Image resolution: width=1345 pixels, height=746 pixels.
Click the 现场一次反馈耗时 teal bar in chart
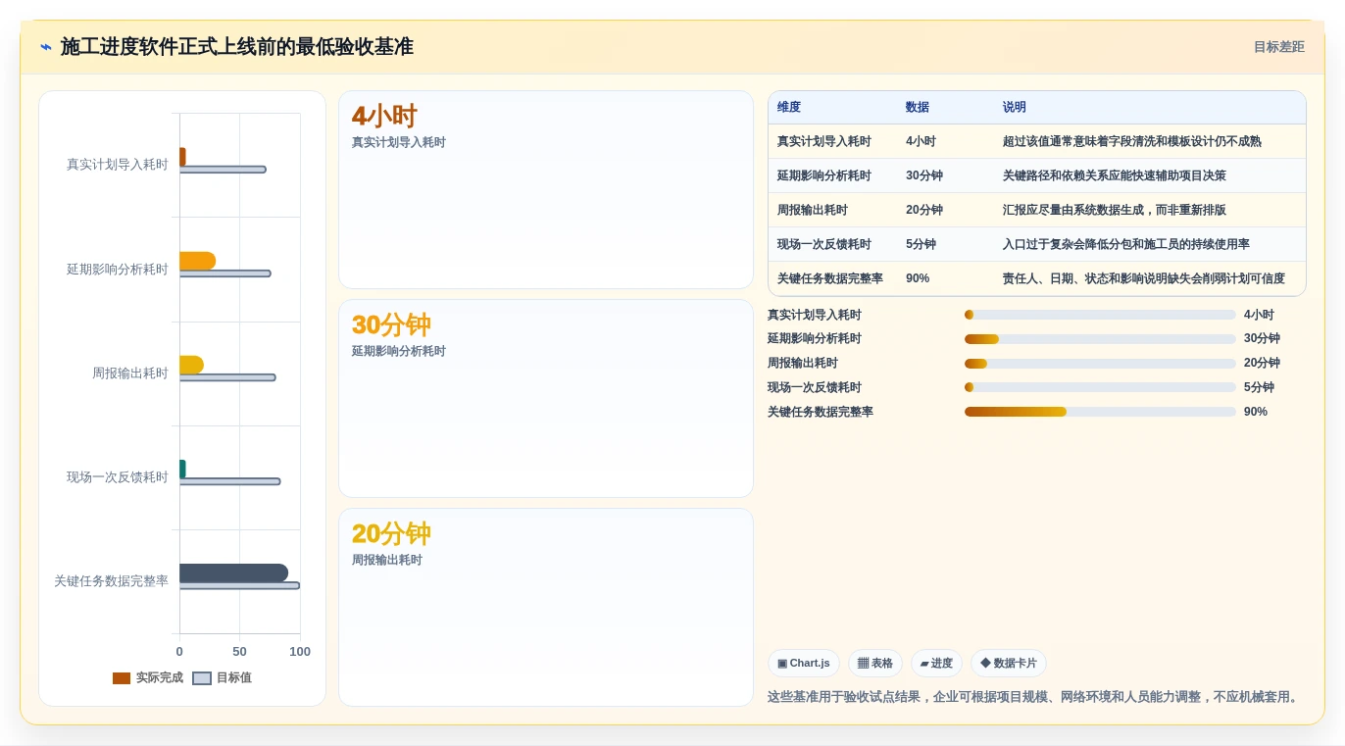(x=182, y=469)
